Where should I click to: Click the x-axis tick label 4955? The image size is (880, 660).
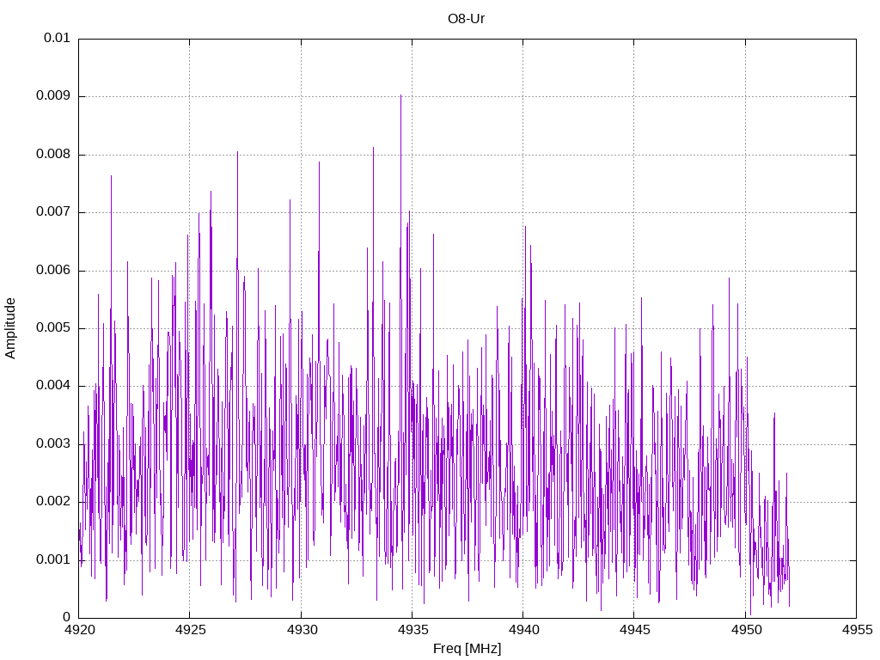[857, 630]
